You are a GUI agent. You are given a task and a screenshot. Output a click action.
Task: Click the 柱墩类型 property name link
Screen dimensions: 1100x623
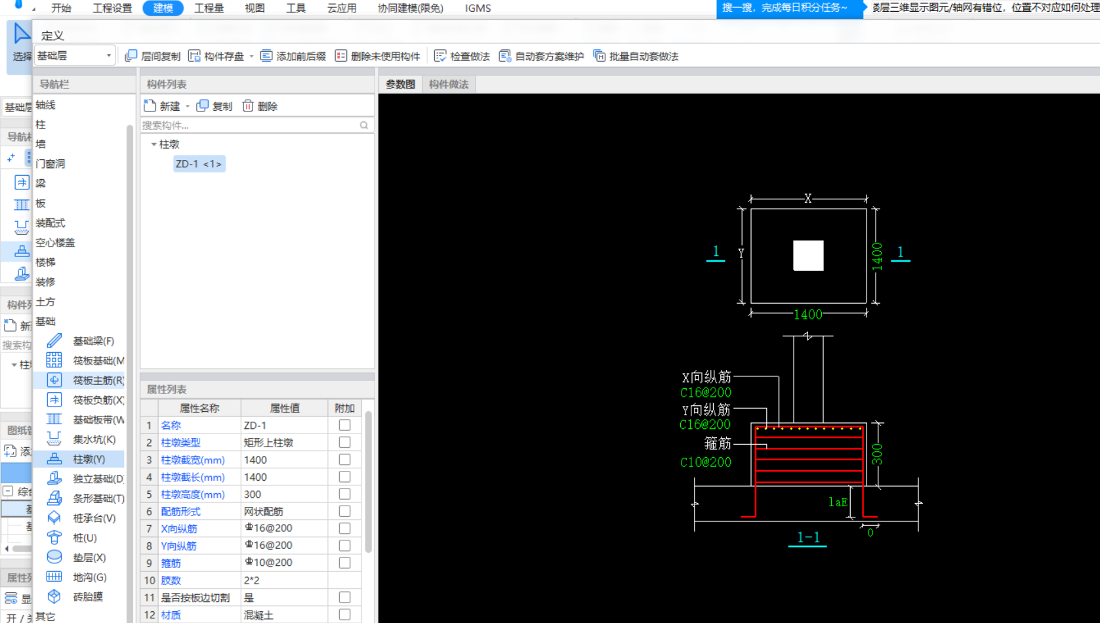pyautogui.click(x=180, y=443)
